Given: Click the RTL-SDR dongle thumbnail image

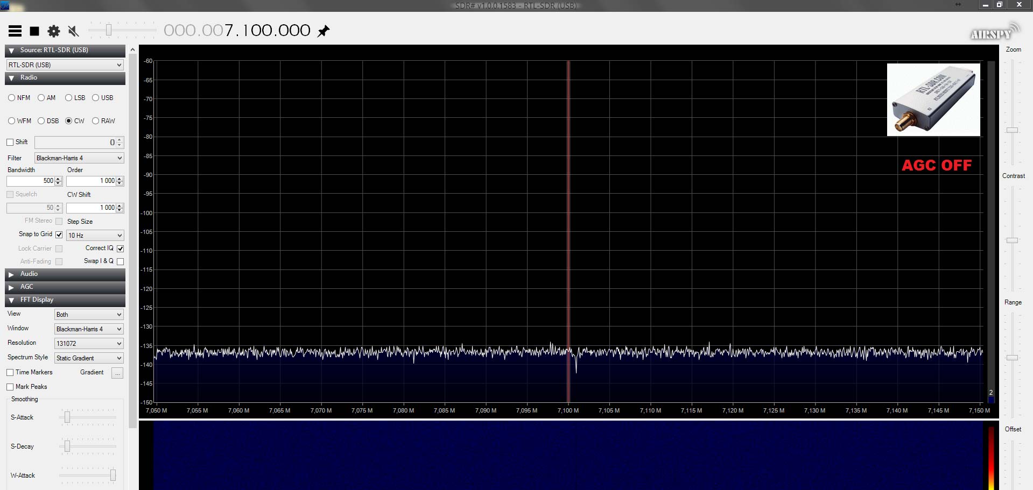Looking at the screenshot, I should (x=933, y=100).
